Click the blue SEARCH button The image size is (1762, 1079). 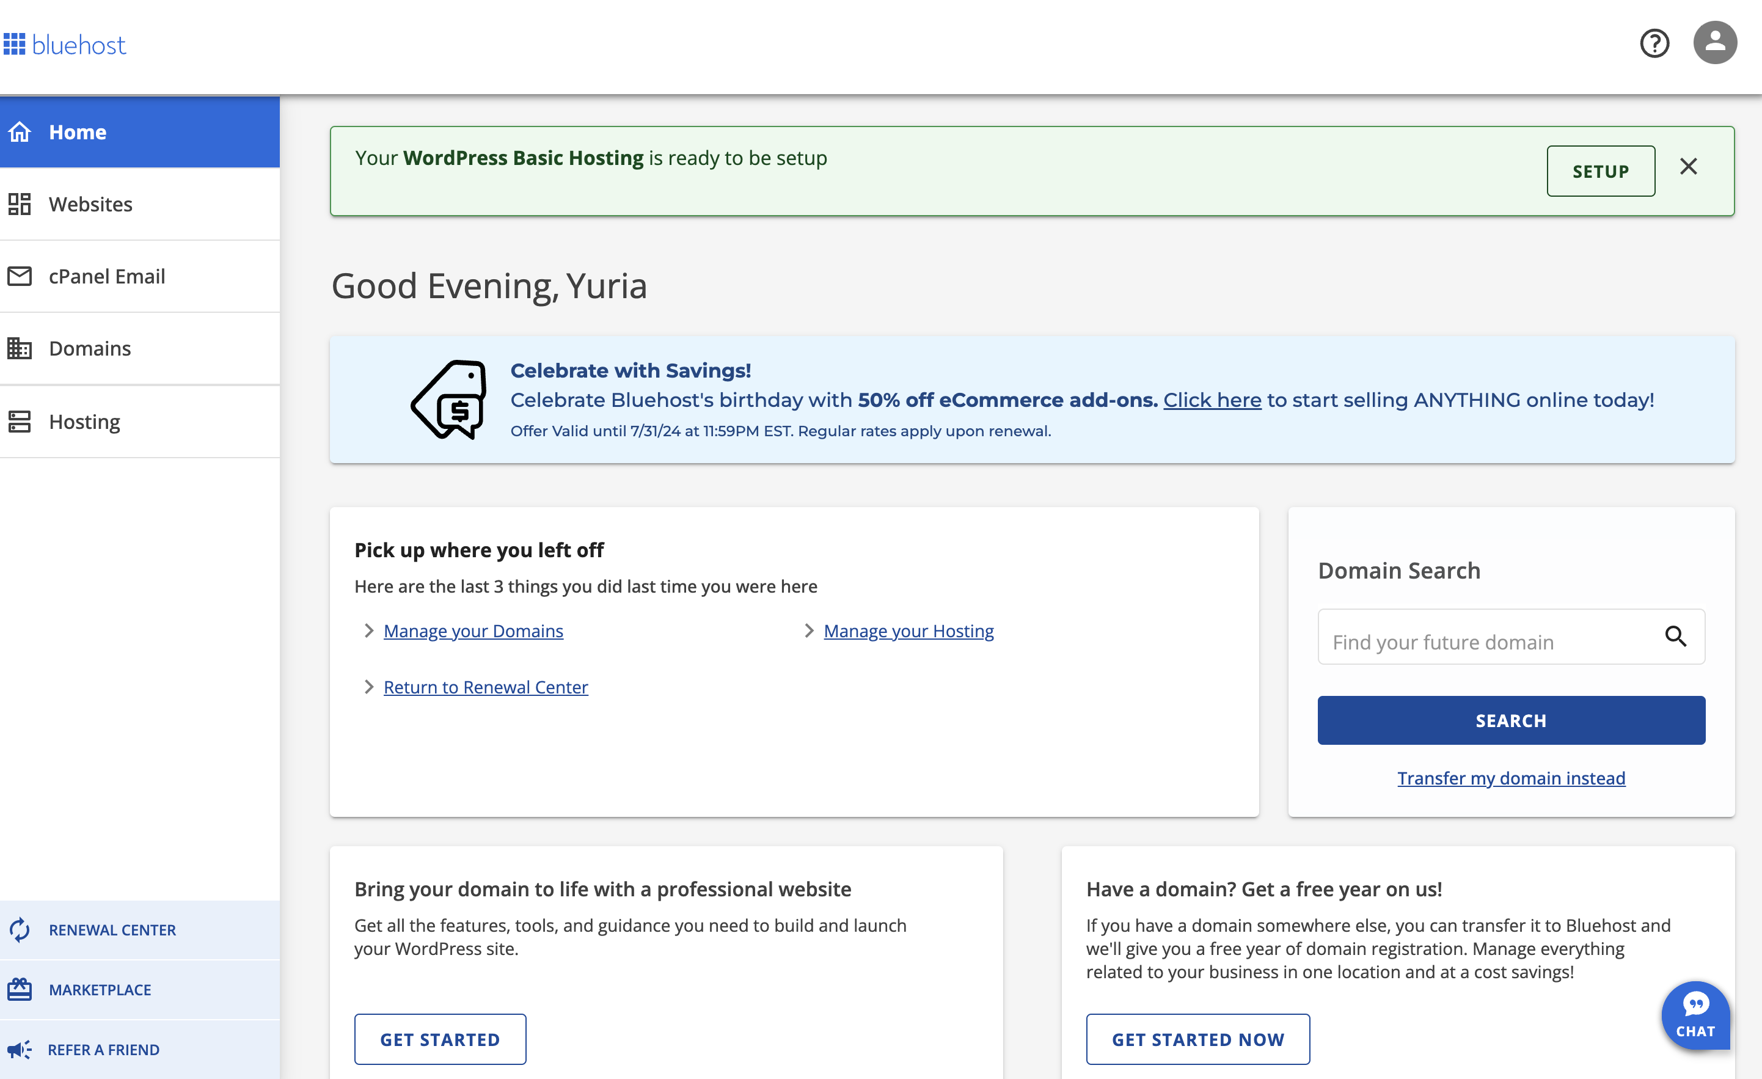tap(1511, 721)
